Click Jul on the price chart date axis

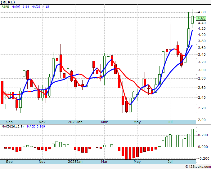tap(170, 122)
